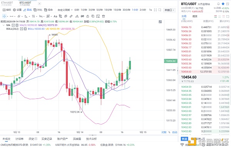Select the 2小时 interval

[143, 10]
